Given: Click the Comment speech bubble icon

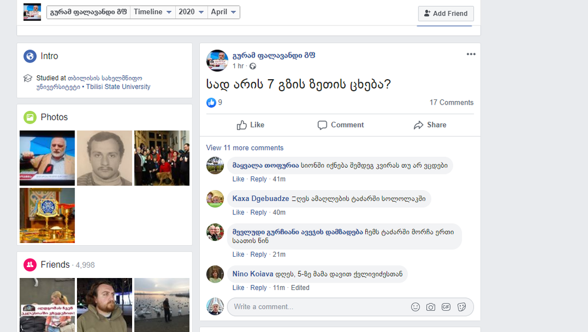Looking at the screenshot, I should pyautogui.click(x=322, y=125).
